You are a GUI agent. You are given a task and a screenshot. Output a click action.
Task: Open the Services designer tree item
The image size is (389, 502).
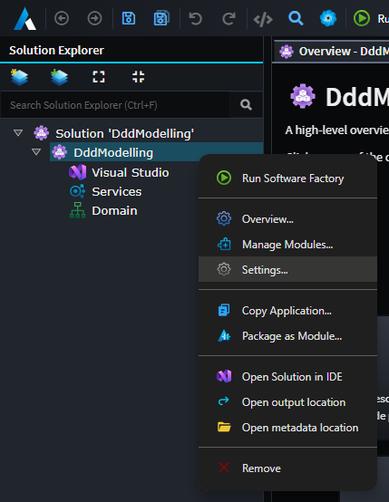[x=117, y=192]
